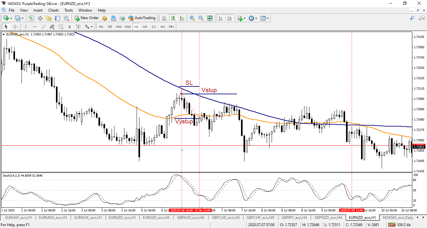Select the Crosshair tool
The height and width of the screenshot is (228, 427).
[x=15, y=27]
